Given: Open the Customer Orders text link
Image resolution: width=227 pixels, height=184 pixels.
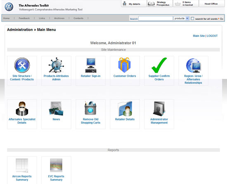Looking at the screenshot, I should pos(125,76).
